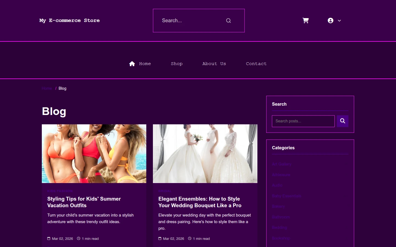The image size is (396, 247).
Task: Open the kids' summer outfits post thumbnail
Action: tap(94, 154)
